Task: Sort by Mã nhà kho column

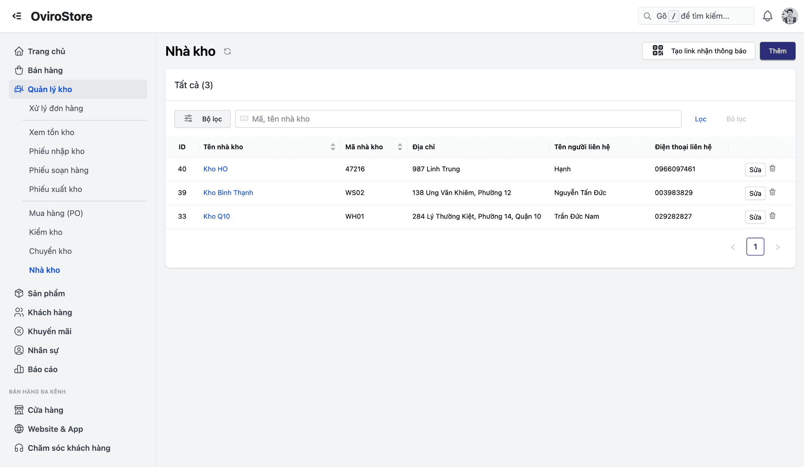Action: tap(399, 147)
